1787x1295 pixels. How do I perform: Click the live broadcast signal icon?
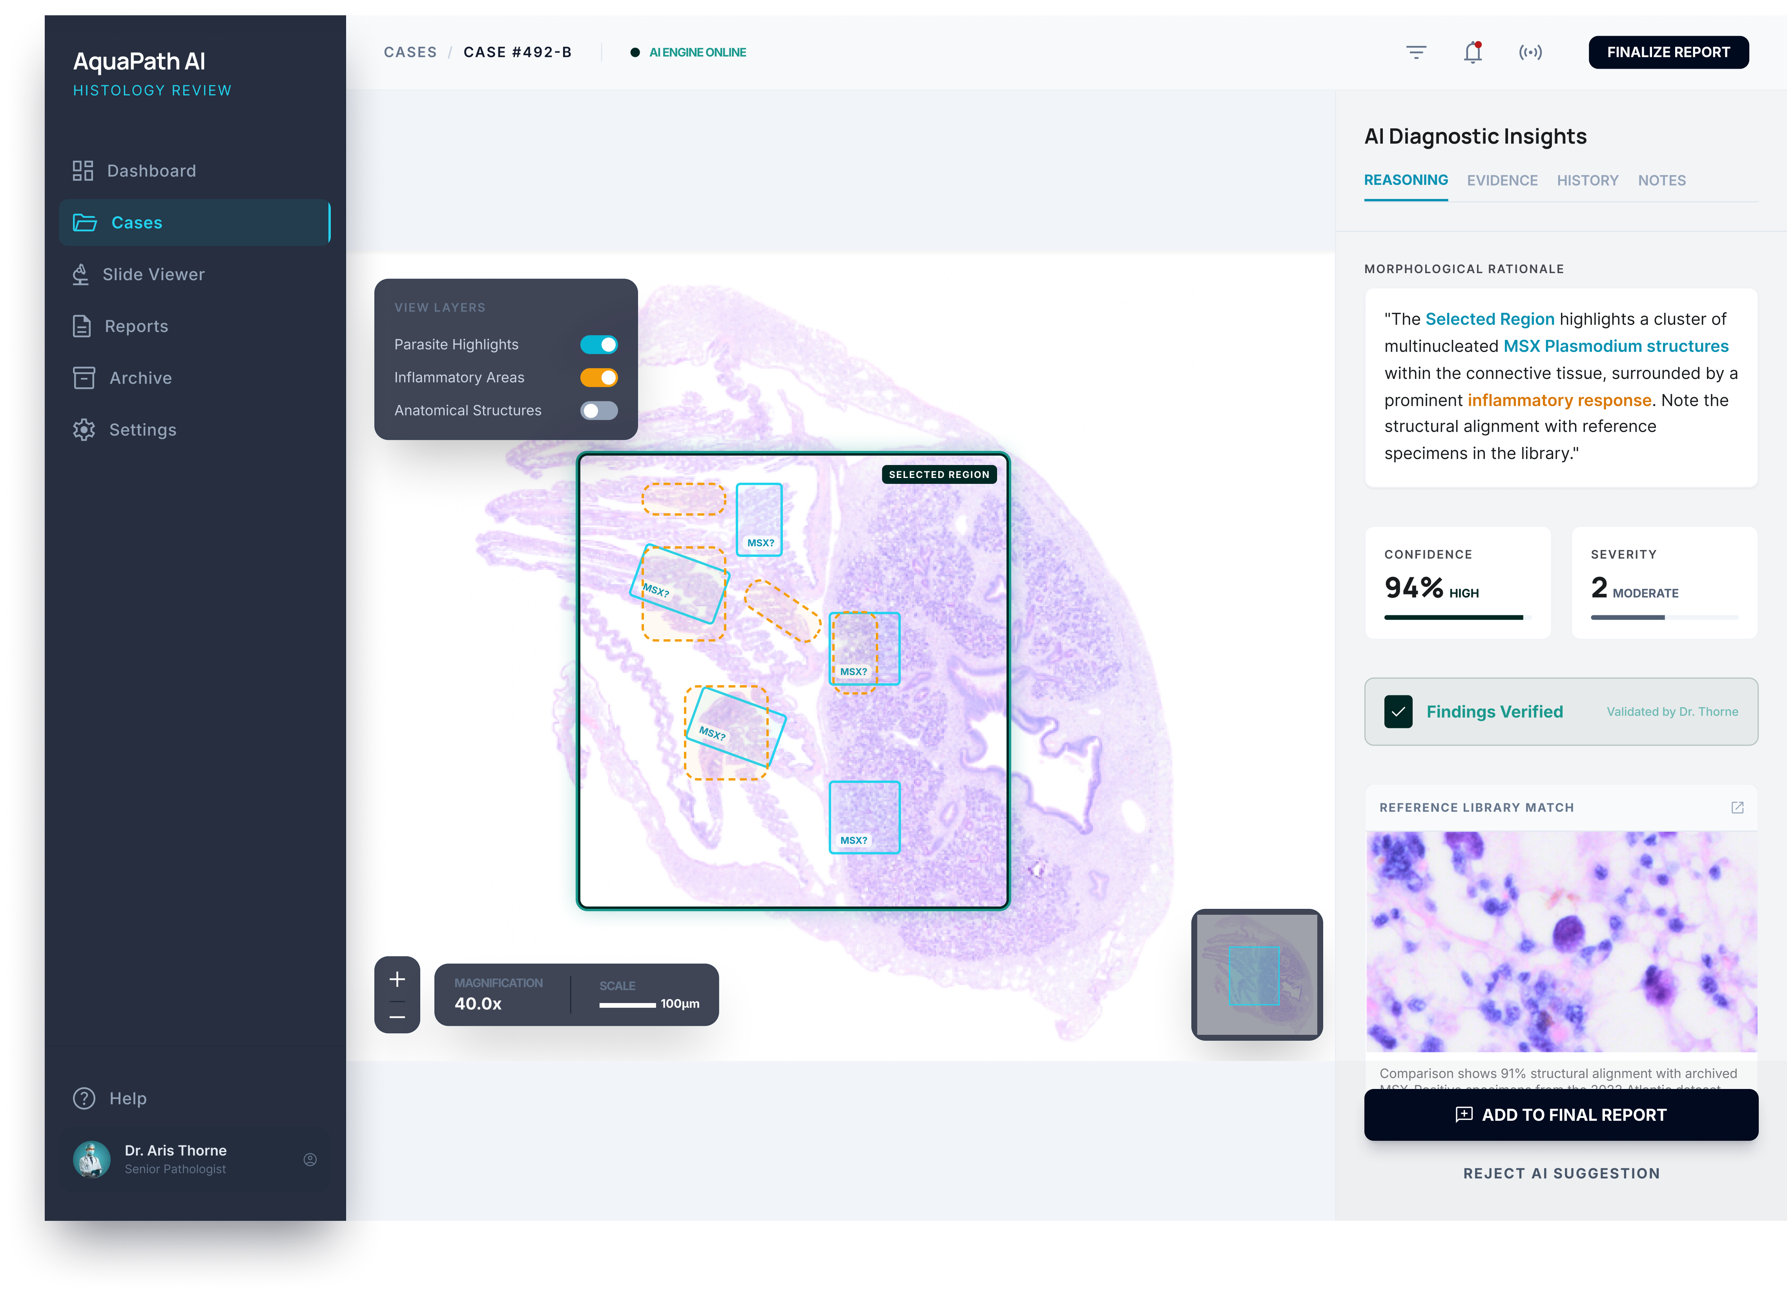click(1530, 52)
